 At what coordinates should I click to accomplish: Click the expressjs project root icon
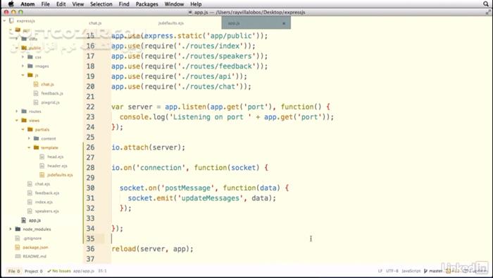[x=12, y=20]
